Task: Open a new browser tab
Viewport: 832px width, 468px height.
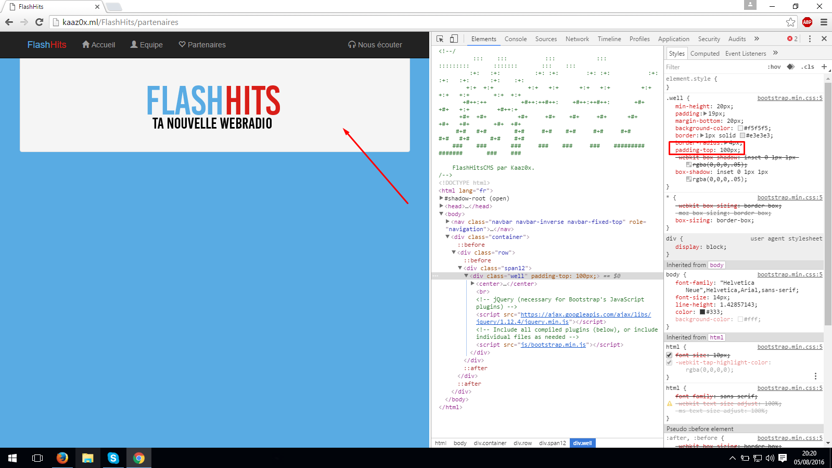Action: click(114, 7)
